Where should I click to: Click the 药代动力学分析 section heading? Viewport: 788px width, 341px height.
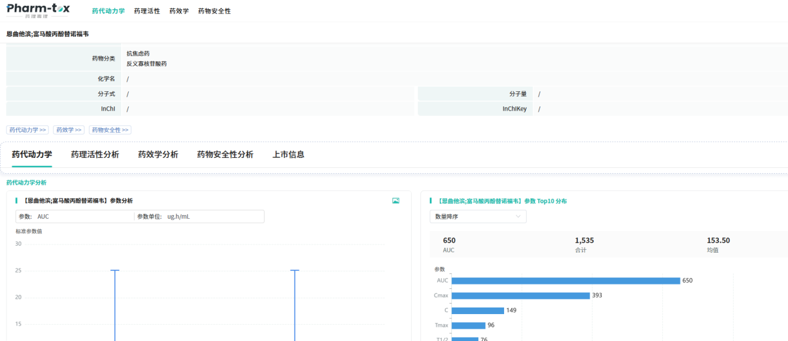coord(26,182)
